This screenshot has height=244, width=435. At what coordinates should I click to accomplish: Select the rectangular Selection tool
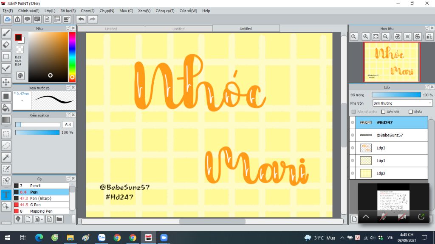6,134
